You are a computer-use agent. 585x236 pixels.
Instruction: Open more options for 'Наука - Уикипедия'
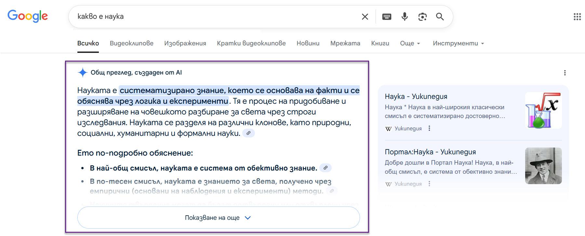click(x=429, y=128)
